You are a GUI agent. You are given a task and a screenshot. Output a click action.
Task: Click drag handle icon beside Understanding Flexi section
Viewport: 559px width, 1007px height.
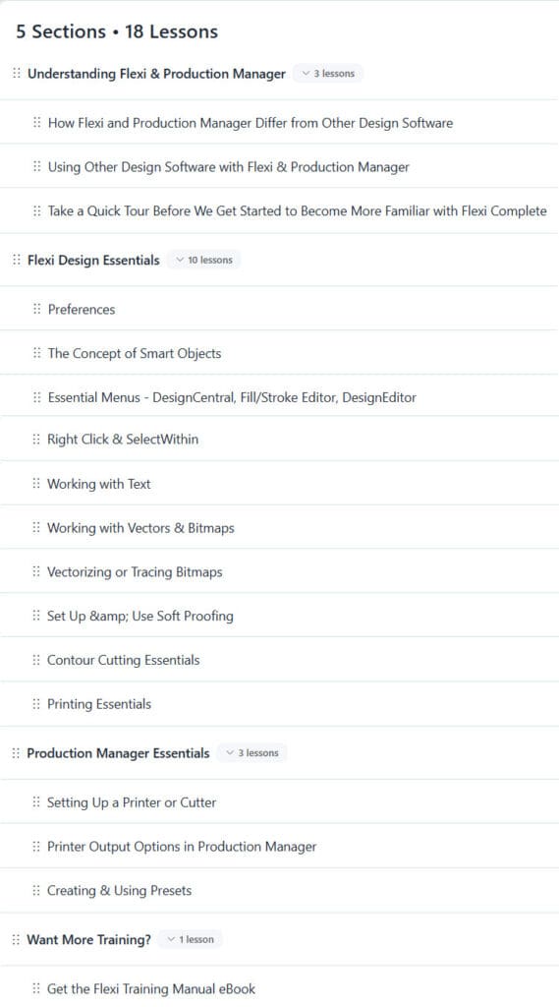point(17,73)
